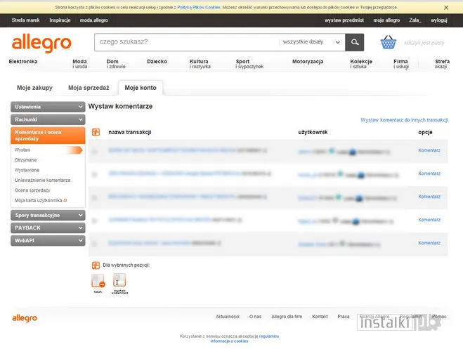
Task: Click Komentarz link for second transaction
Action: pyautogui.click(x=429, y=173)
